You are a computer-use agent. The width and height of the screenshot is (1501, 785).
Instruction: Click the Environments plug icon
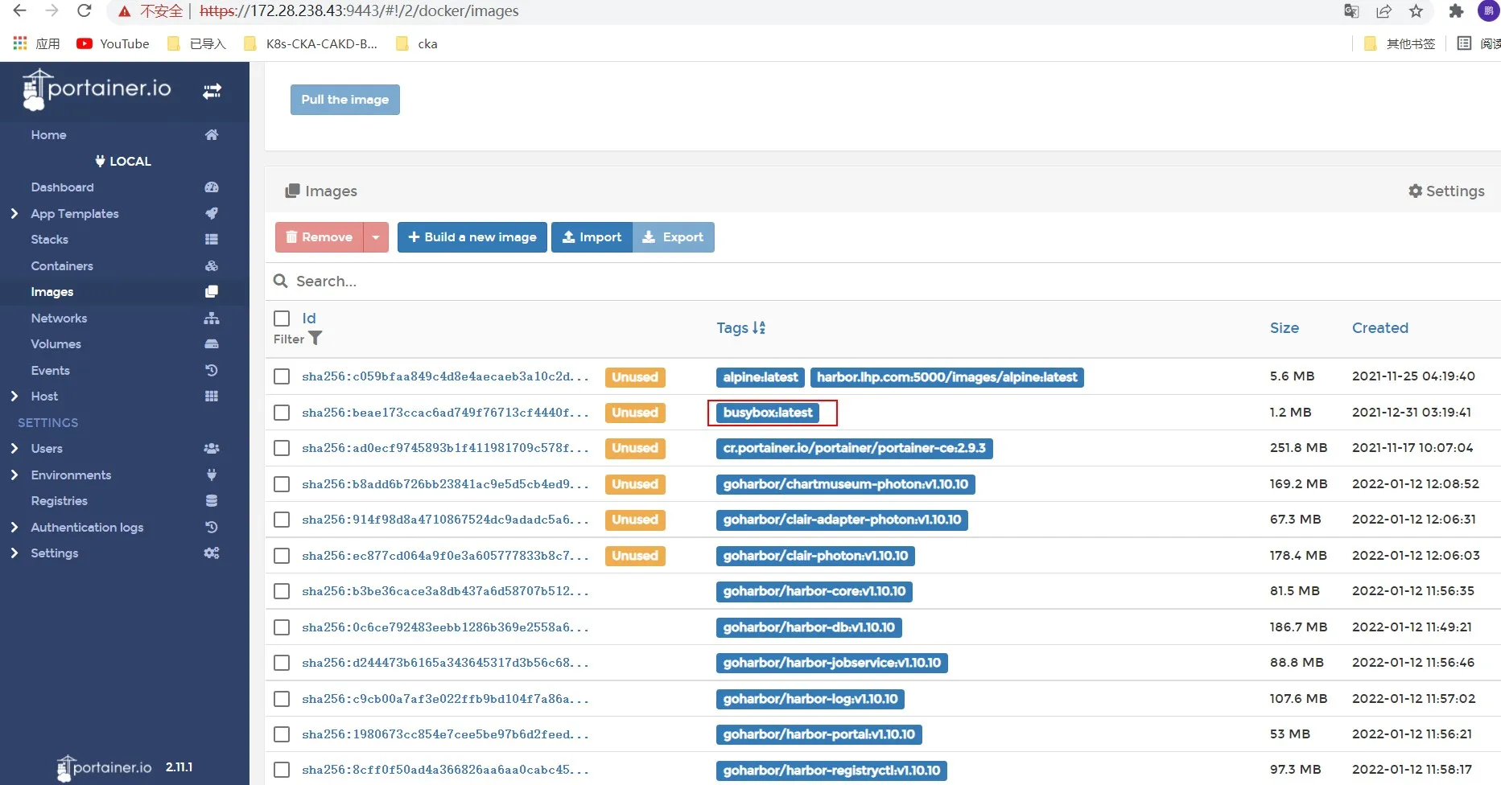(212, 475)
